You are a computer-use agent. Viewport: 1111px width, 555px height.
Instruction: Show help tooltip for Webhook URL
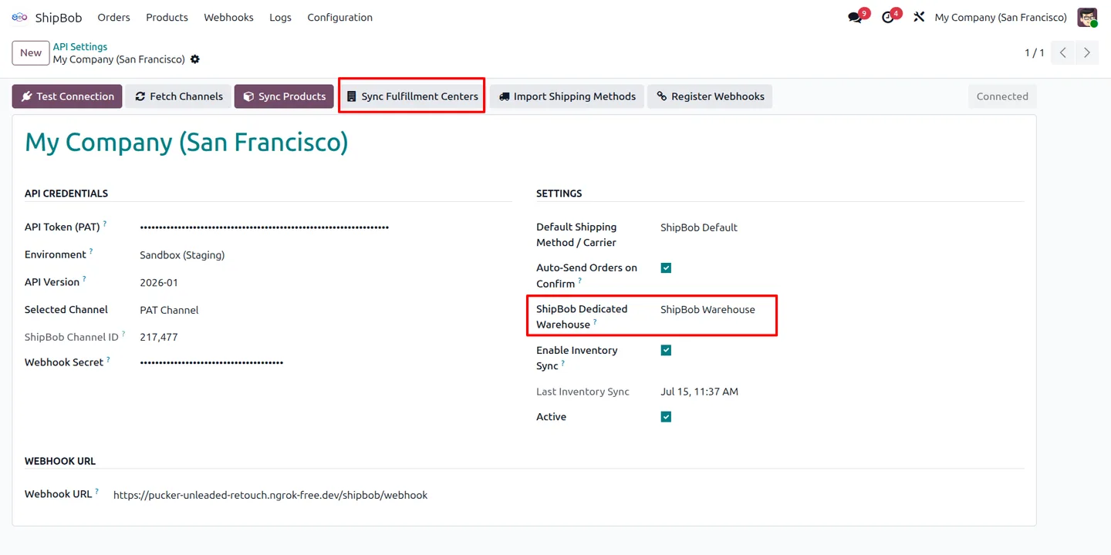tap(96, 491)
